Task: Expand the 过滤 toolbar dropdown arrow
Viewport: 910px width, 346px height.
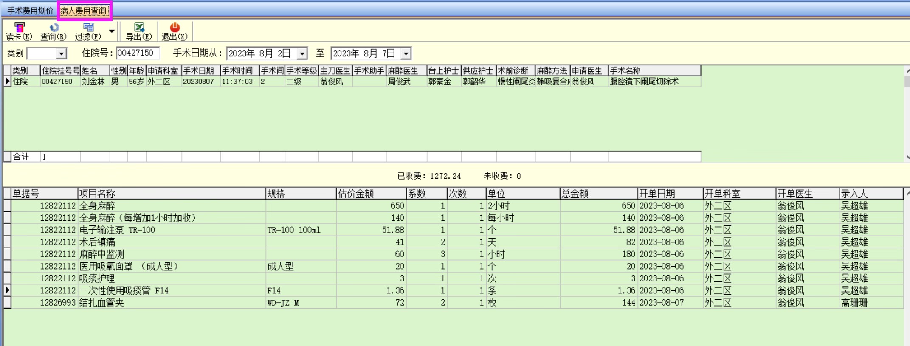Action: (x=112, y=31)
